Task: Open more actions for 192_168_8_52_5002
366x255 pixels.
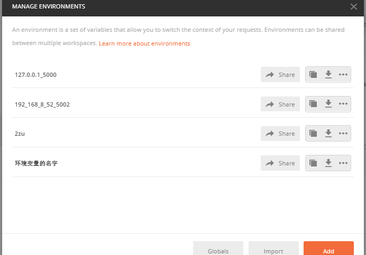Action: pyautogui.click(x=343, y=104)
